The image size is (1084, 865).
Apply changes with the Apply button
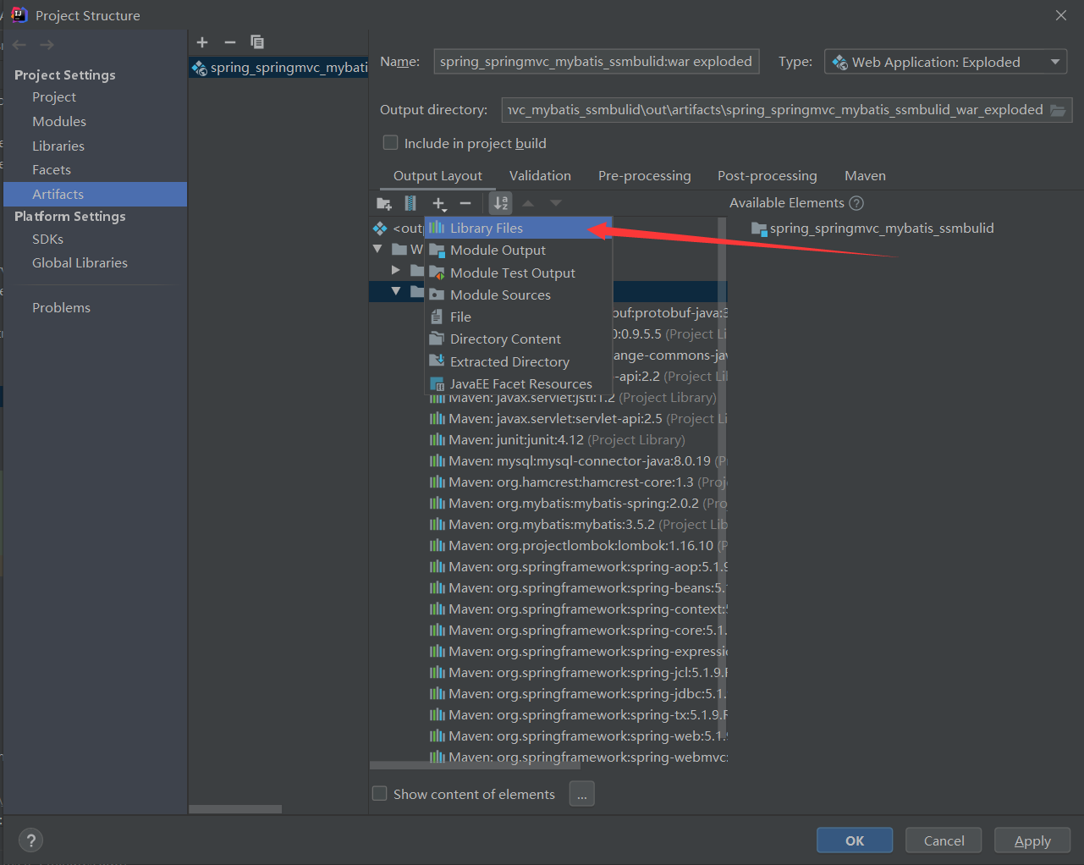tap(1032, 840)
